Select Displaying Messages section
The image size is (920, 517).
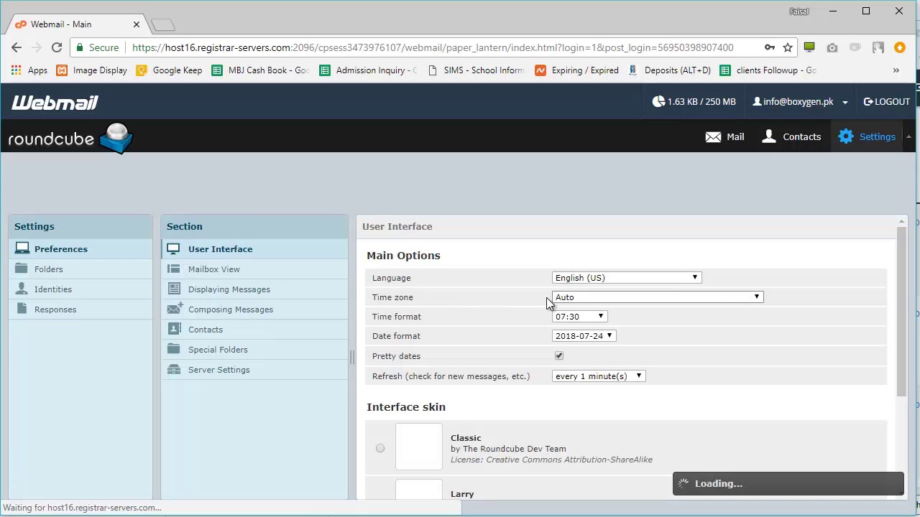click(x=254, y=289)
